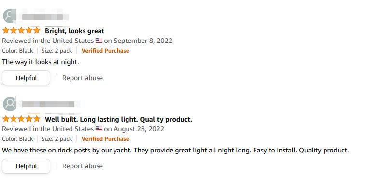Click the dock posts yacht review text
369x178 pixels.
175,150
